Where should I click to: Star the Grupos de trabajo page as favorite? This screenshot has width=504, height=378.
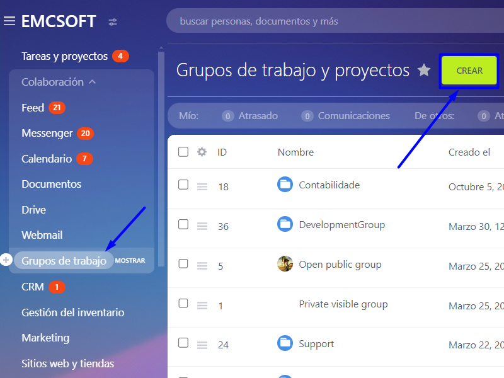425,70
